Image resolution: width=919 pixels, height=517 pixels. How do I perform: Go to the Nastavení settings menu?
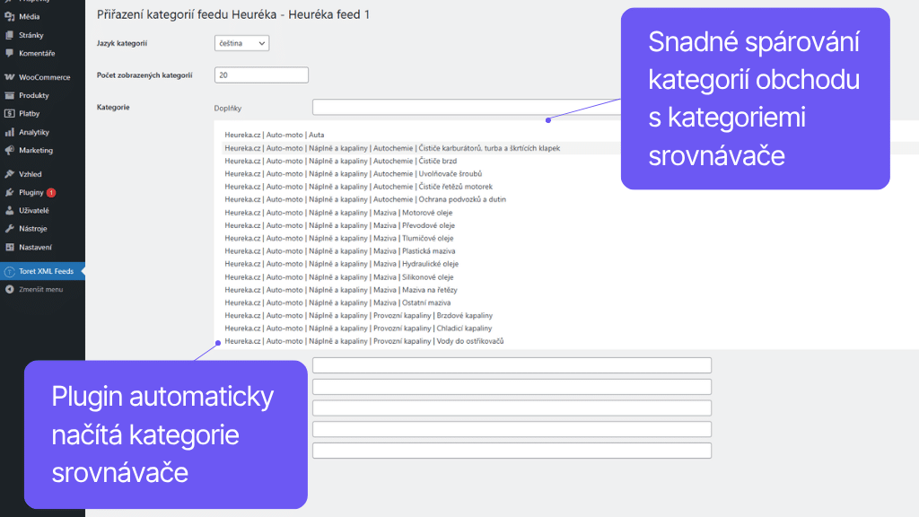pyautogui.click(x=37, y=247)
